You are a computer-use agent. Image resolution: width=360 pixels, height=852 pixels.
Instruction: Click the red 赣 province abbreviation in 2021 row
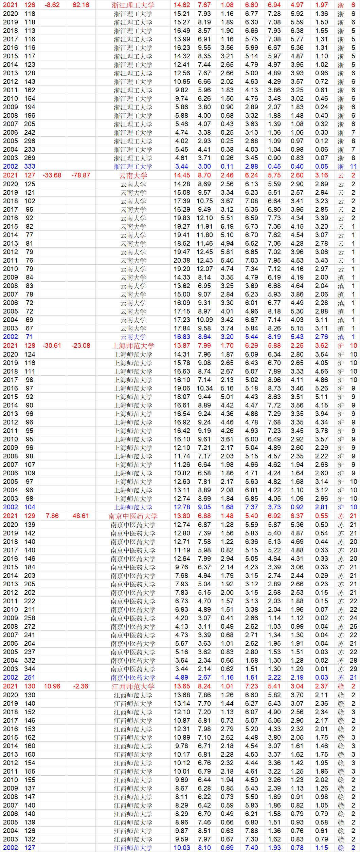click(341, 686)
